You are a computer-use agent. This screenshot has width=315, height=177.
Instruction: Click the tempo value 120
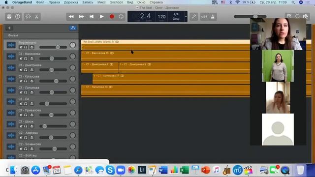(x=161, y=17)
